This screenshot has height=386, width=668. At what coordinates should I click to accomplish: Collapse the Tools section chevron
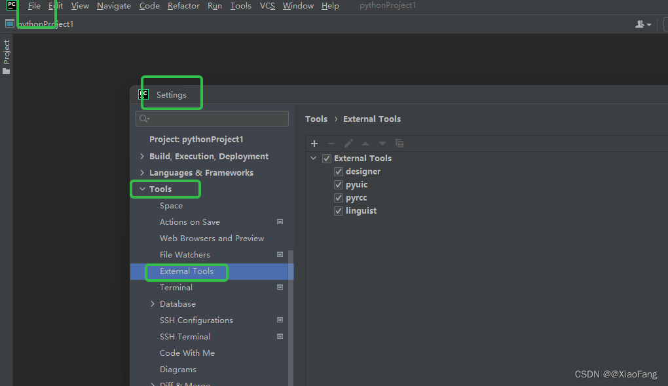pos(142,189)
